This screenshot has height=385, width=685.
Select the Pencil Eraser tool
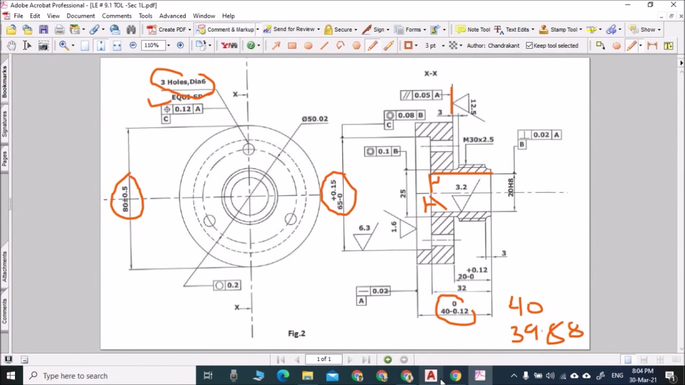389,45
